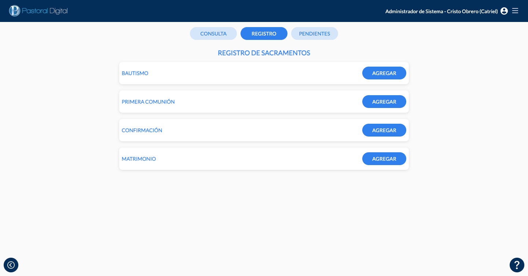Click the MATRIMONIO label
The width and height of the screenshot is (528, 276).
[x=139, y=159]
